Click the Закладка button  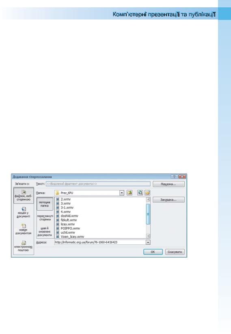tap(168, 200)
